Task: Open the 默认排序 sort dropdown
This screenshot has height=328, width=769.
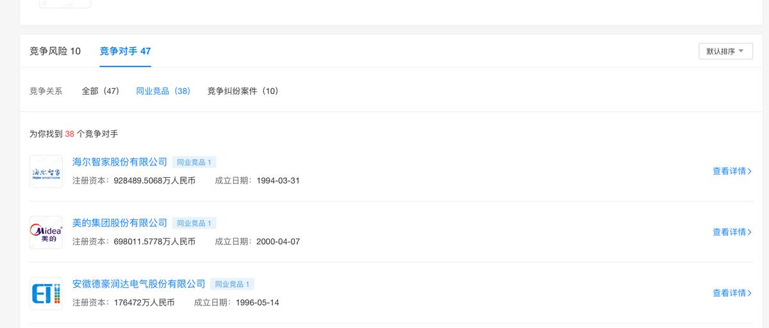Action: (x=725, y=51)
